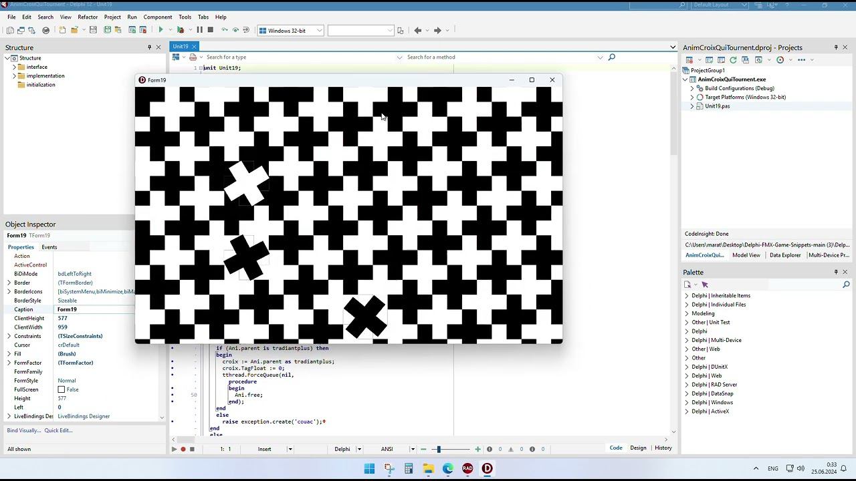Toggle the FullScreen False checkbox

tap(62, 389)
